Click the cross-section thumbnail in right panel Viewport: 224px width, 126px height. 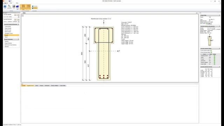point(210,41)
